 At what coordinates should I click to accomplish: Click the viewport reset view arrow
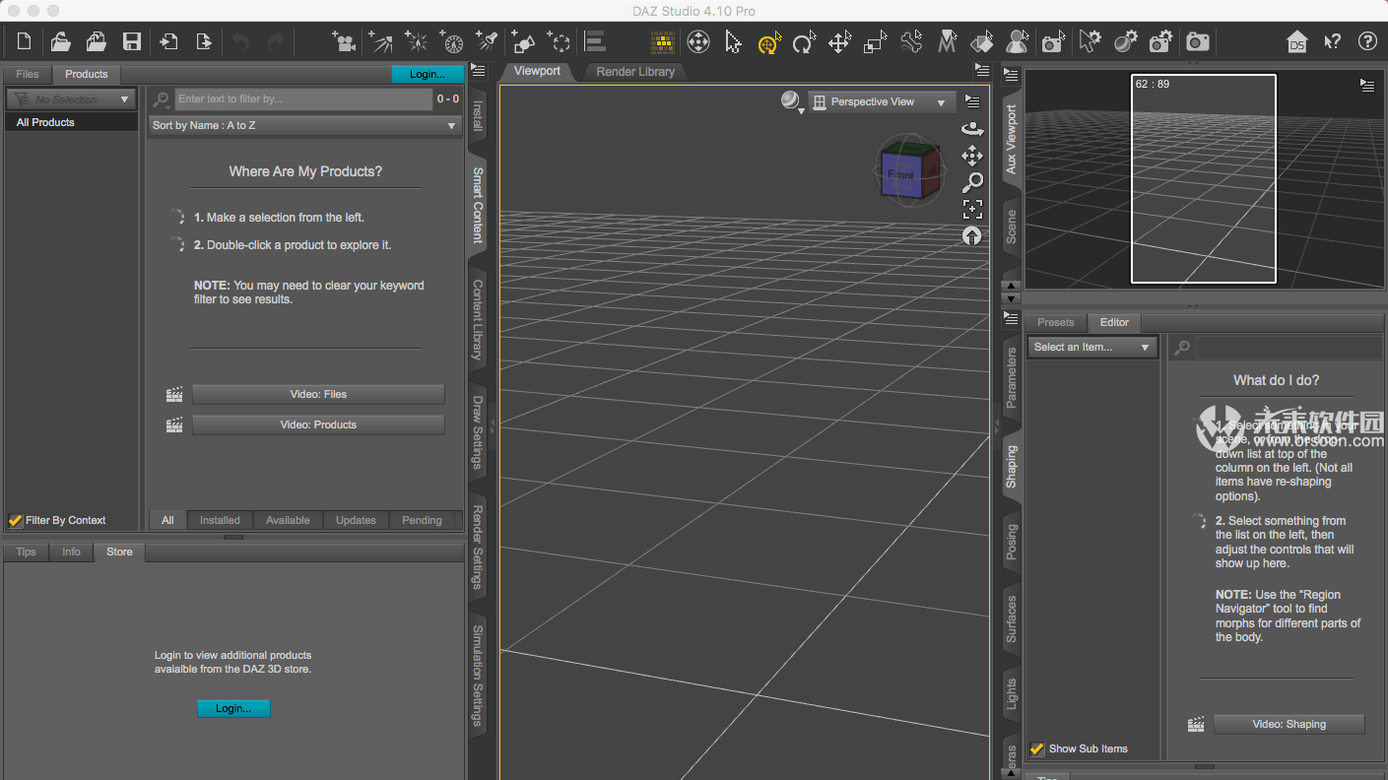[972, 235]
